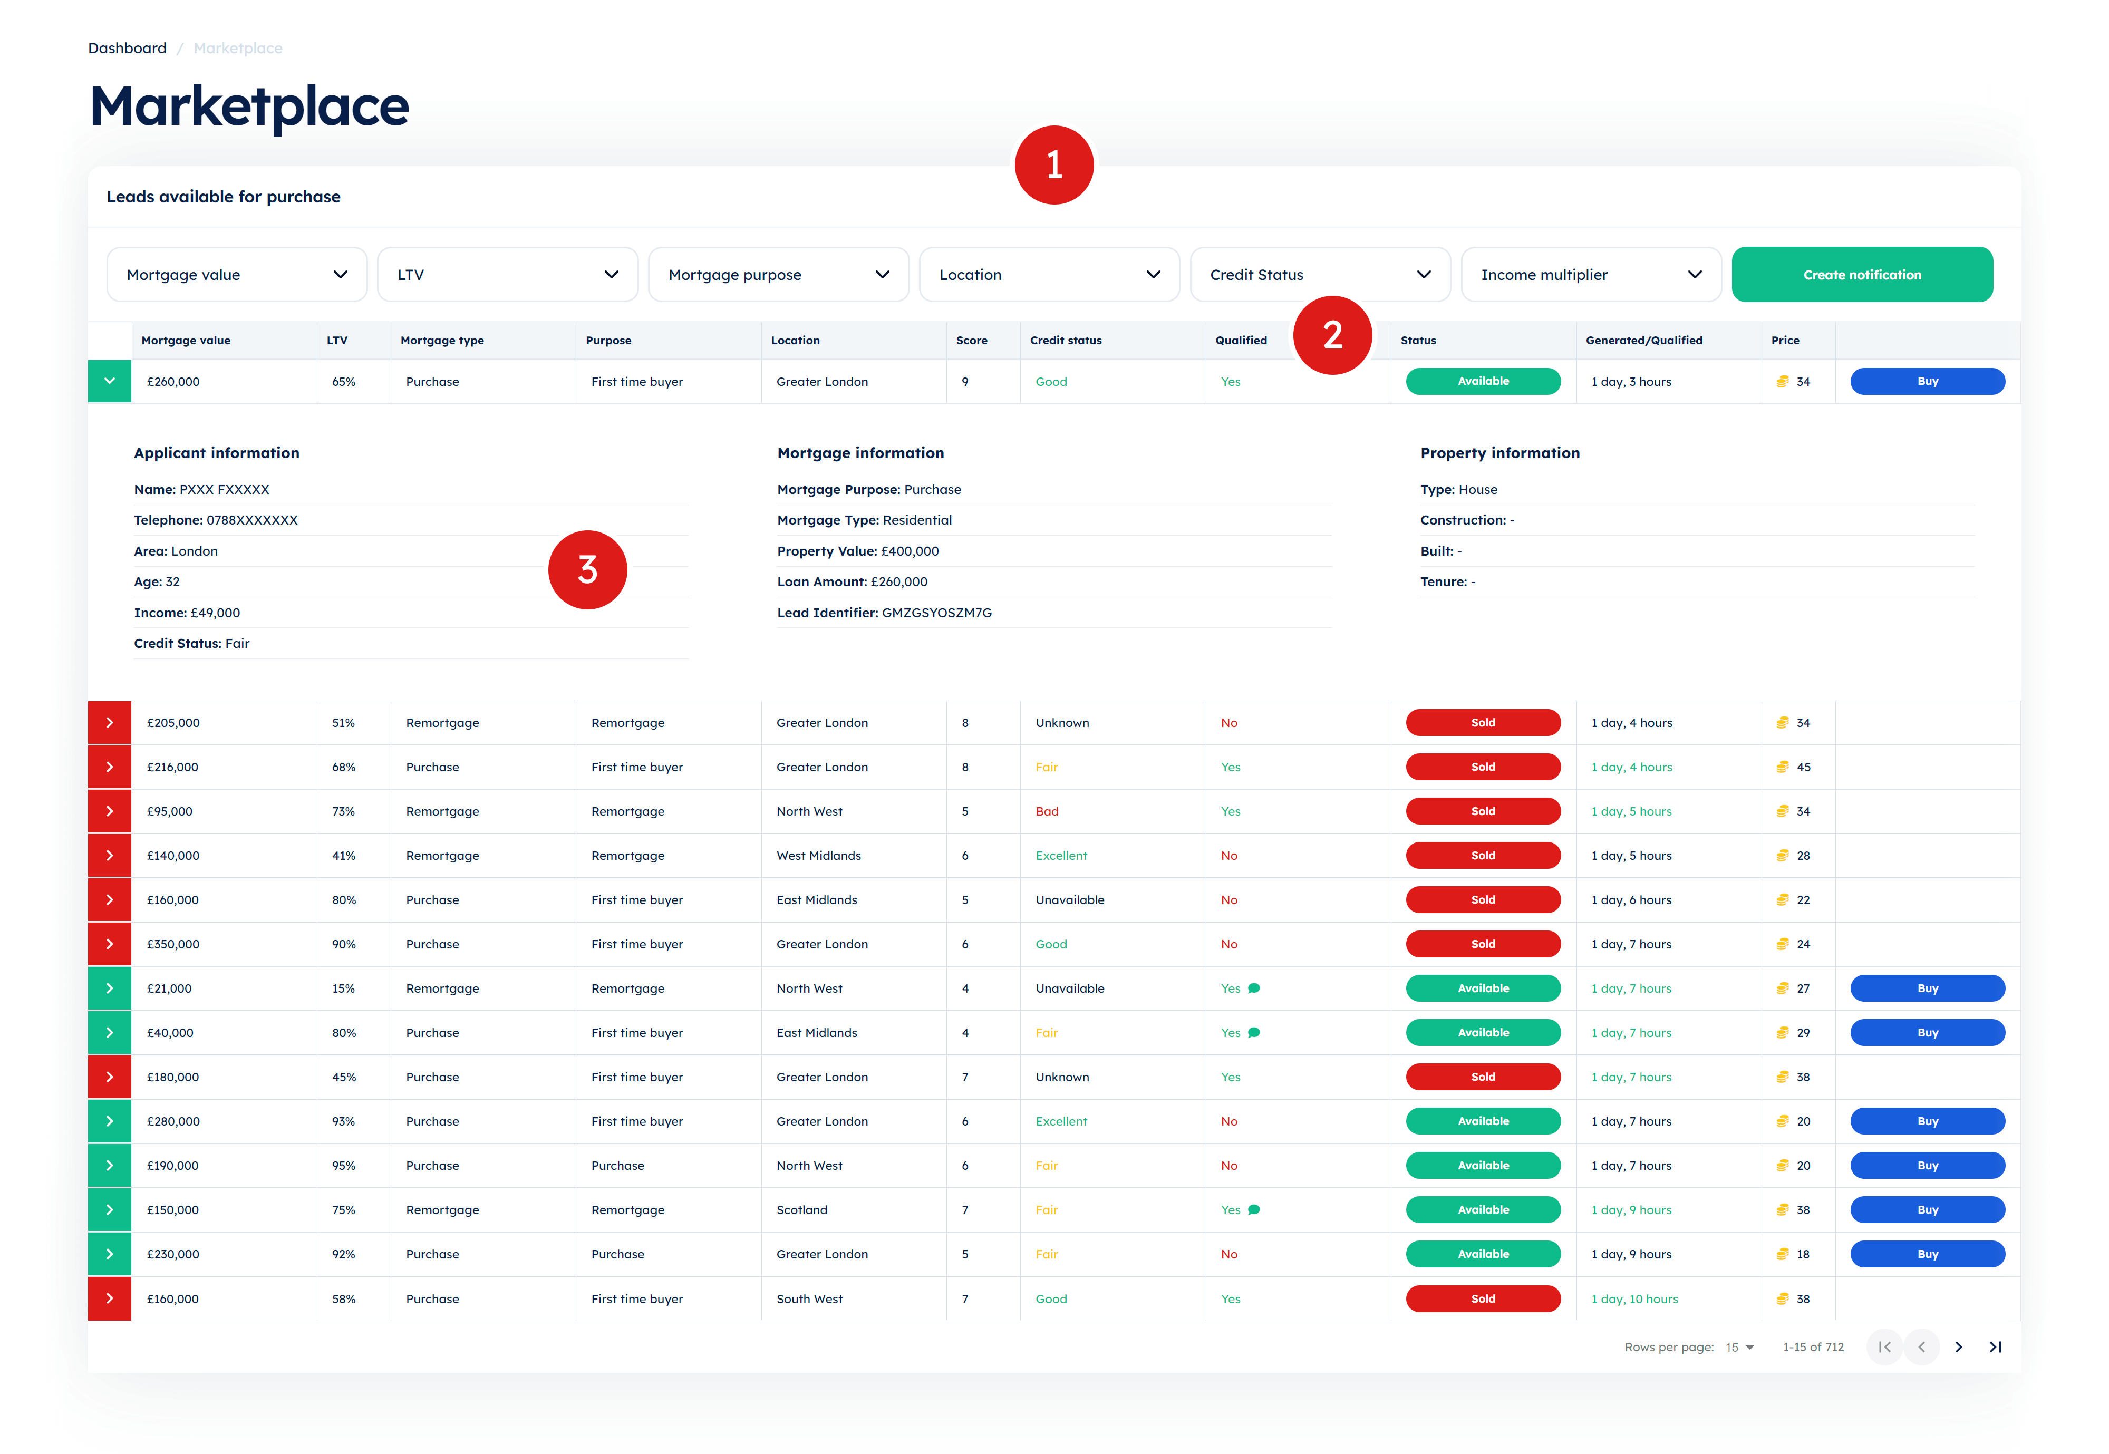
Task: Open the Location filter dropdown
Action: [x=1049, y=274]
